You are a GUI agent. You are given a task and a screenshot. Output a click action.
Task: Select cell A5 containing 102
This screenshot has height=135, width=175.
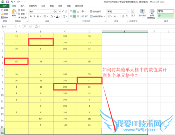tap(16, 61)
